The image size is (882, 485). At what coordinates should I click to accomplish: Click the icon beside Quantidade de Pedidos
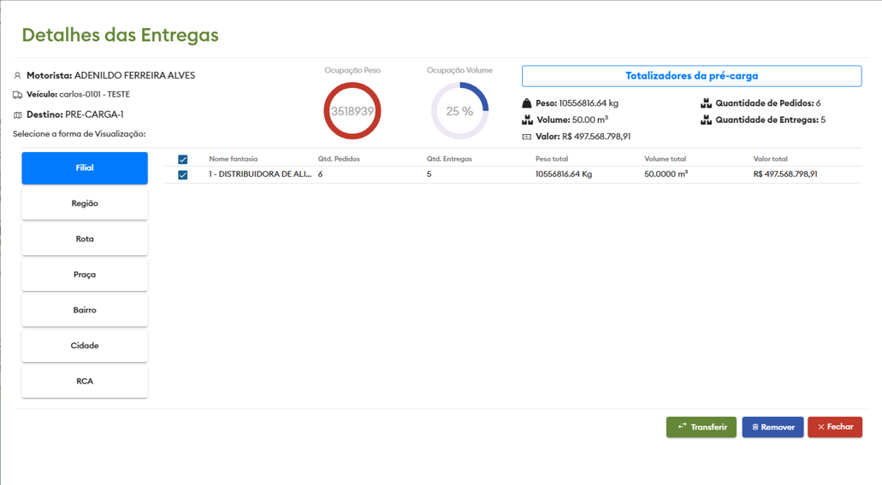706,103
